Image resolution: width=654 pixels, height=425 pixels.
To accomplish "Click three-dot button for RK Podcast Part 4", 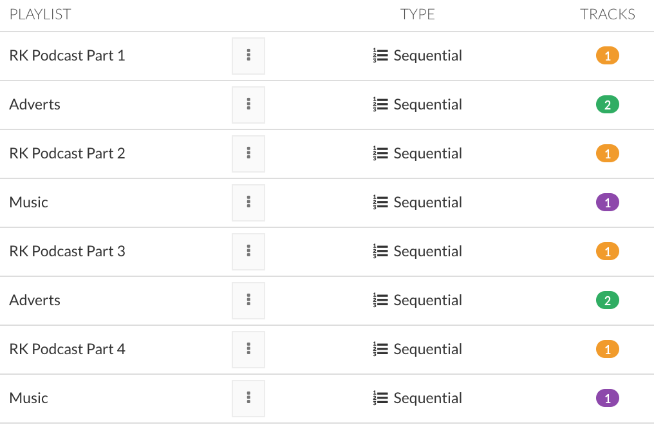I will tap(248, 350).
